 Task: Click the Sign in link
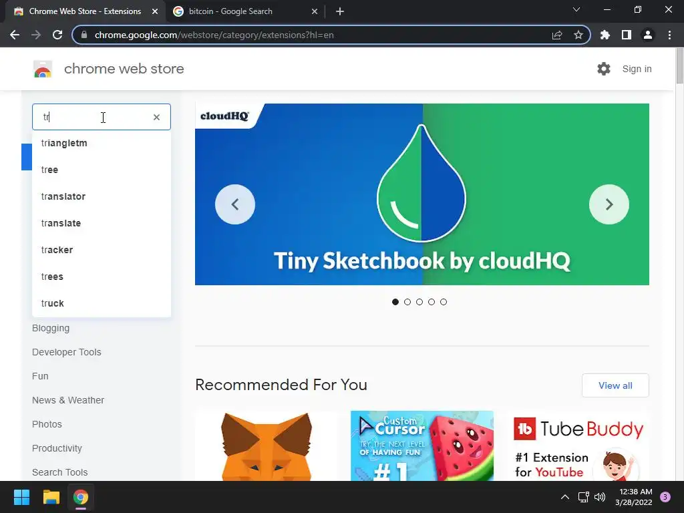tap(637, 69)
